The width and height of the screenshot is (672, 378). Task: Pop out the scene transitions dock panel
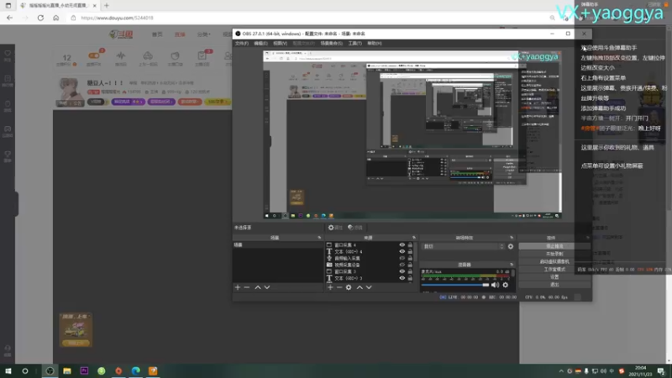pos(512,238)
